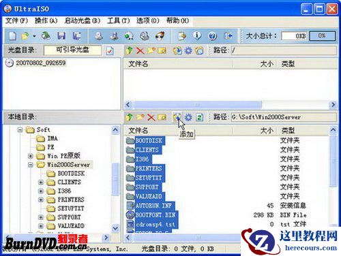
Task: Click the Save floppy disk icon
Action: click(61, 36)
